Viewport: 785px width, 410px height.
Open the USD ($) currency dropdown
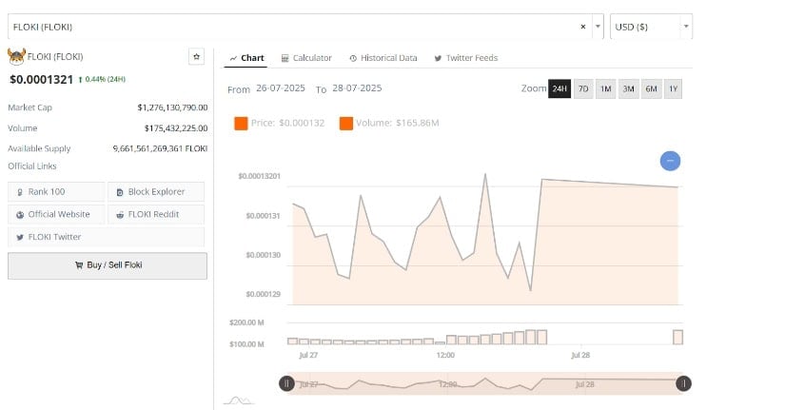(651, 27)
